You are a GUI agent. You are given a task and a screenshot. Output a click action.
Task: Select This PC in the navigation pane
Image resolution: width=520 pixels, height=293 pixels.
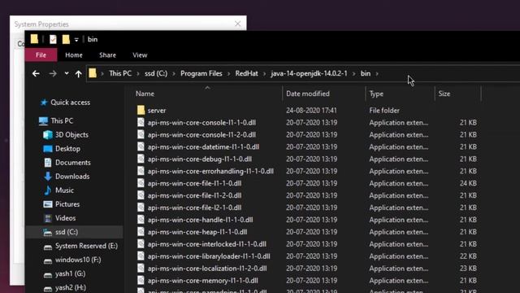[x=62, y=121]
